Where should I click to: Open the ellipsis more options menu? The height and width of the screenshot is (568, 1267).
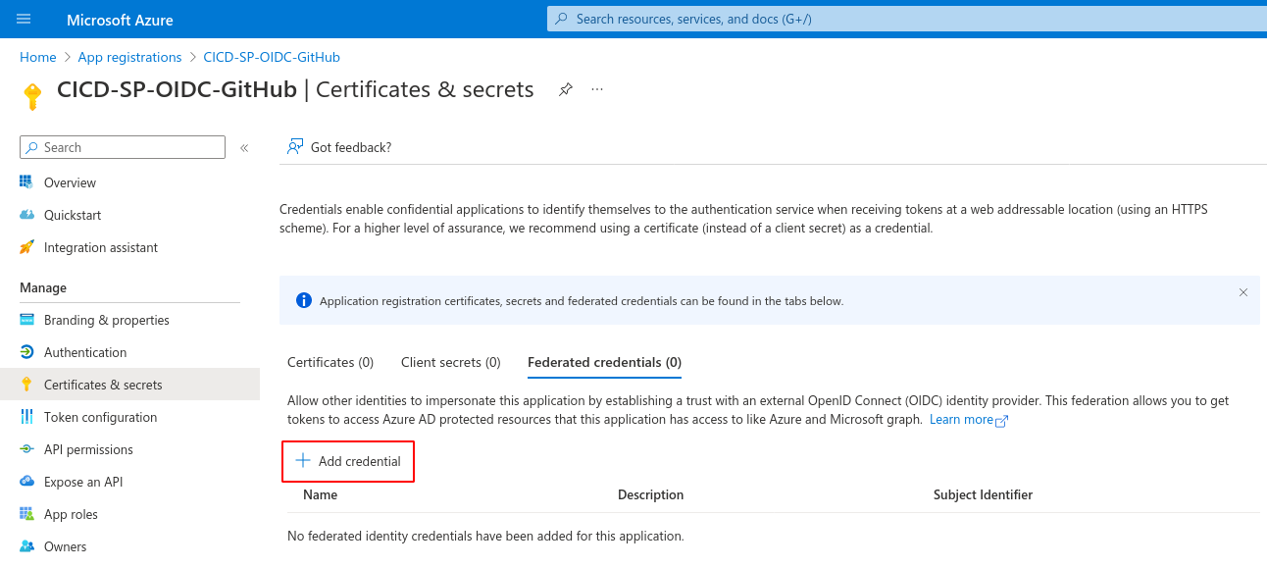coord(597,89)
